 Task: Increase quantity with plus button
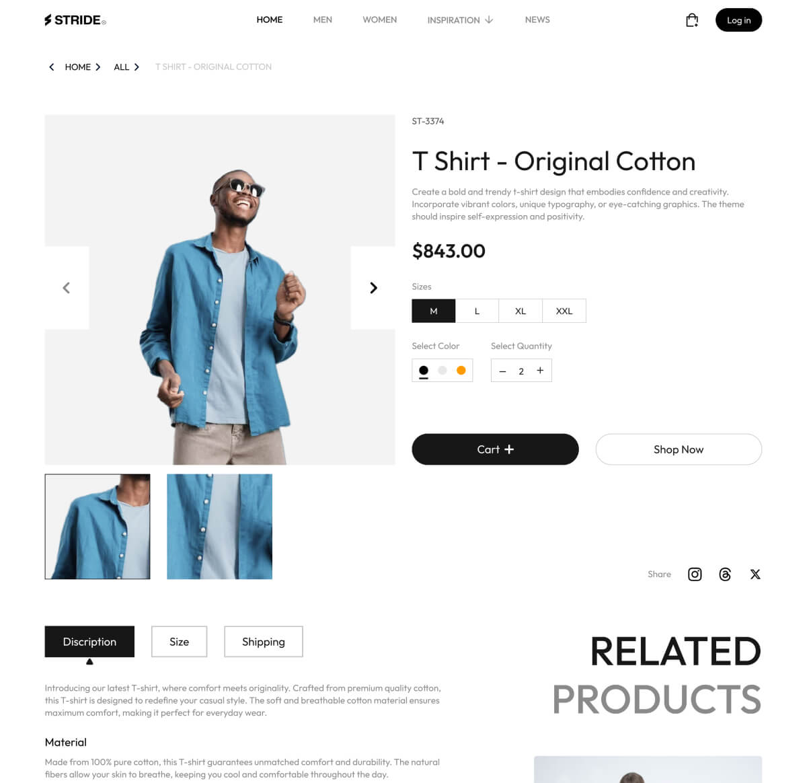click(x=540, y=370)
